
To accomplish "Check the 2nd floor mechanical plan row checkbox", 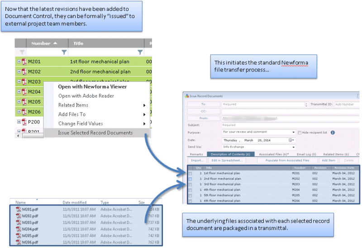I will 190,179.
